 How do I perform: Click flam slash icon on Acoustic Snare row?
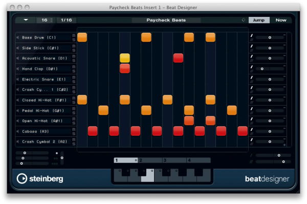coord(252,56)
